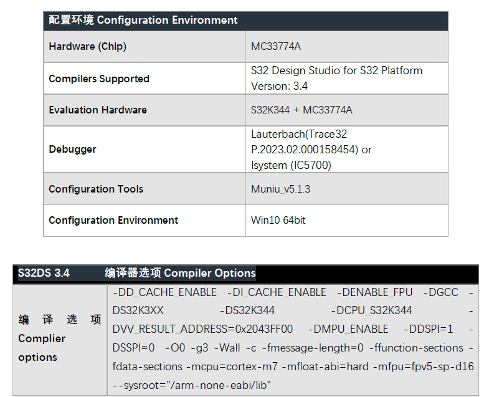
Task: Click the S32K344 + MC33774A value
Action: point(301,110)
